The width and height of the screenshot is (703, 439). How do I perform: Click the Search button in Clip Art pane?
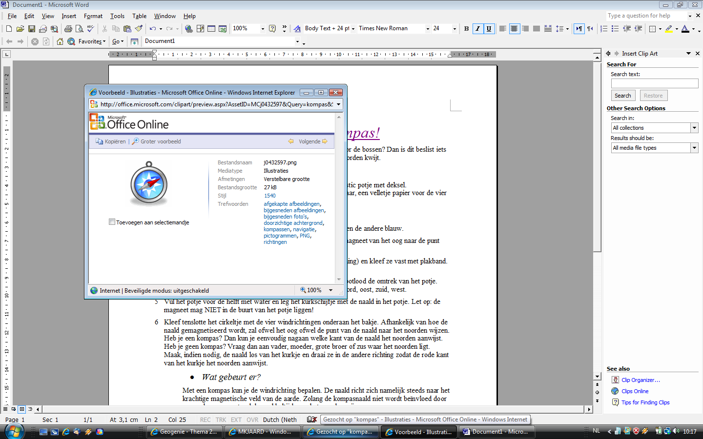pyautogui.click(x=622, y=96)
